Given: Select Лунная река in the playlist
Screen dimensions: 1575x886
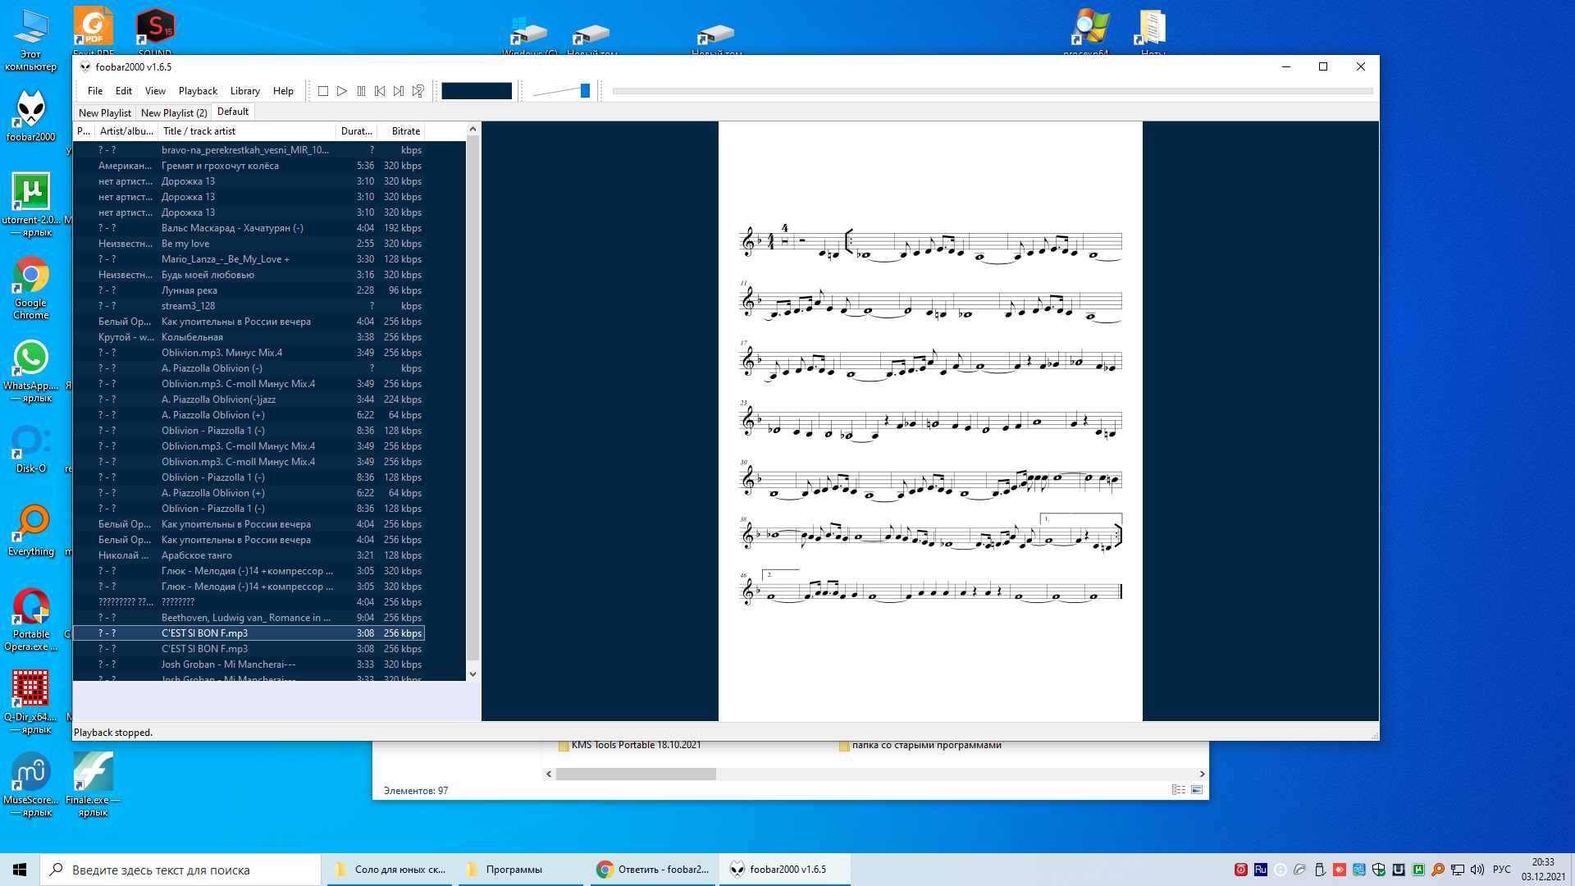Looking at the screenshot, I should [189, 290].
